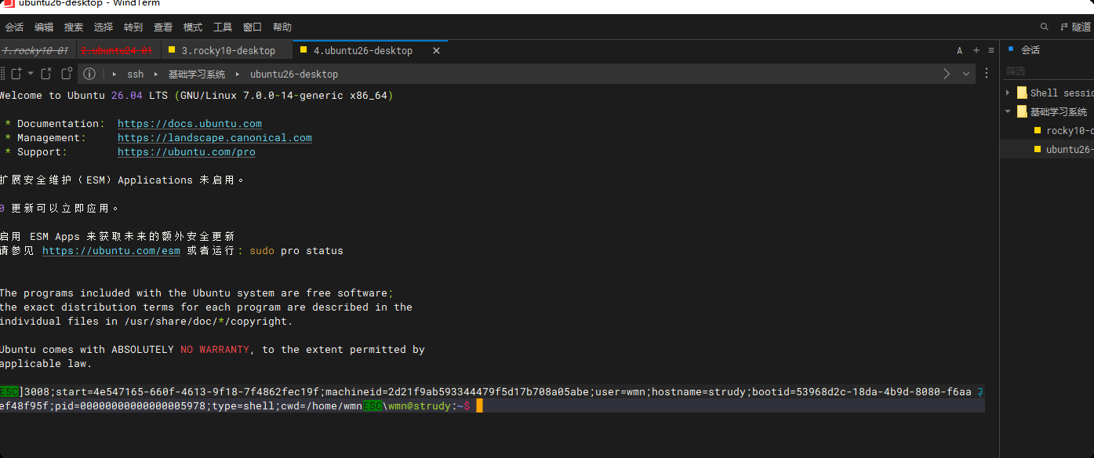
Task: Open the 帮助 menu
Action: [282, 27]
